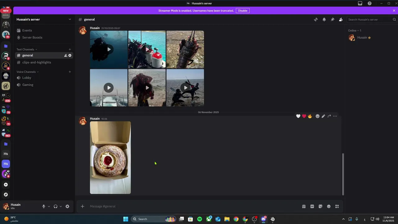The image size is (398, 224).
Task: Dismiss the Streamer Mode banner
Action: pos(394,11)
